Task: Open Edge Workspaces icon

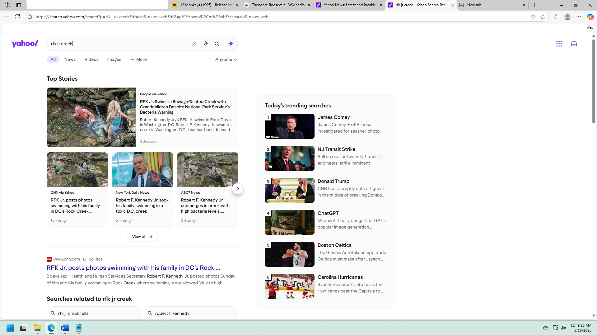Action: (7, 5)
